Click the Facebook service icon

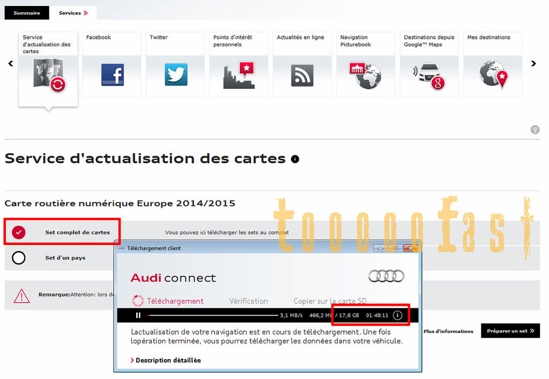[x=113, y=75]
